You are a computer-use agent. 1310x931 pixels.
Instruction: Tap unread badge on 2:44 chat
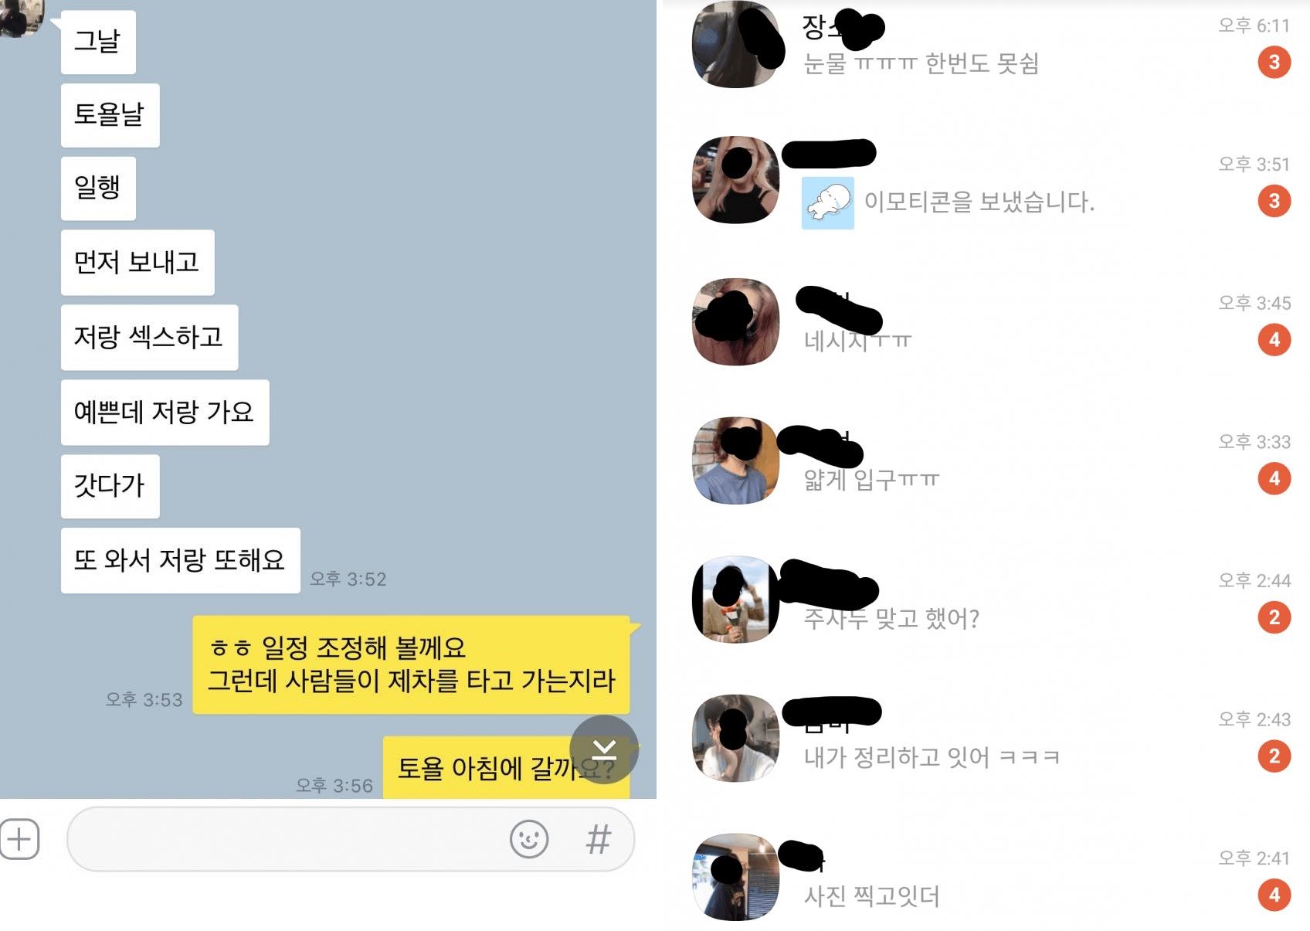point(1274,617)
